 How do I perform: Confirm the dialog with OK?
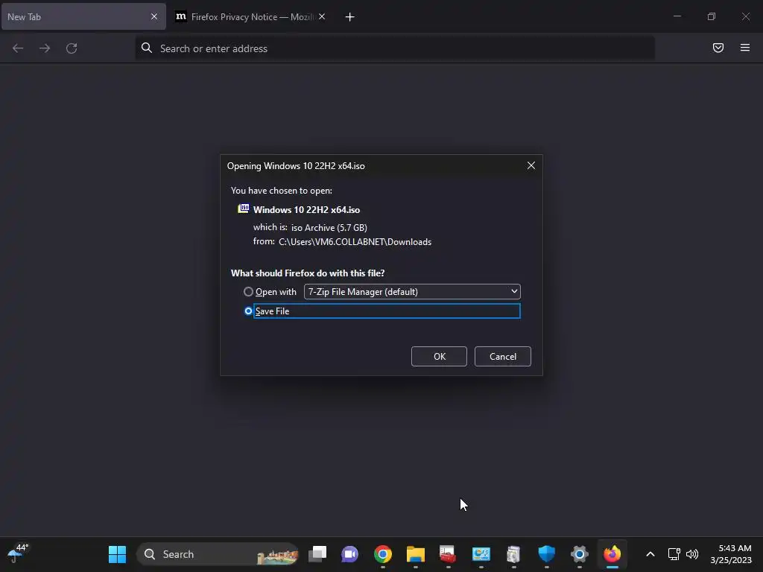point(439,357)
